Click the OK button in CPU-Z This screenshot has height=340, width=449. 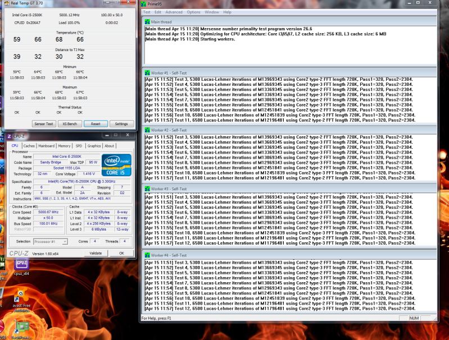point(122,253)
